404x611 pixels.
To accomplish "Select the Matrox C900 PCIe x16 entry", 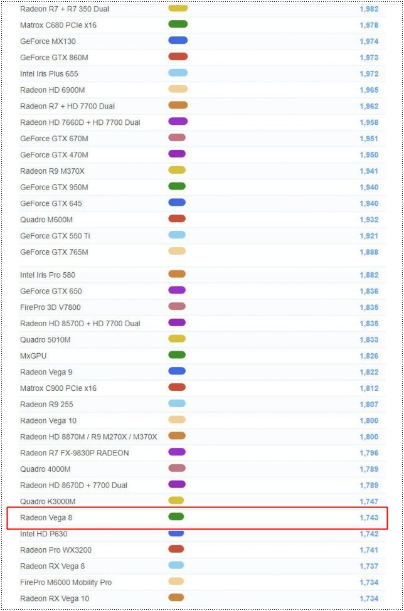I will tap(58, 388).
